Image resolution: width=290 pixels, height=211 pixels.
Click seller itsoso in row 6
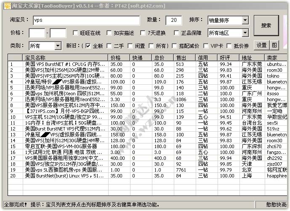(x=273, y=94)
